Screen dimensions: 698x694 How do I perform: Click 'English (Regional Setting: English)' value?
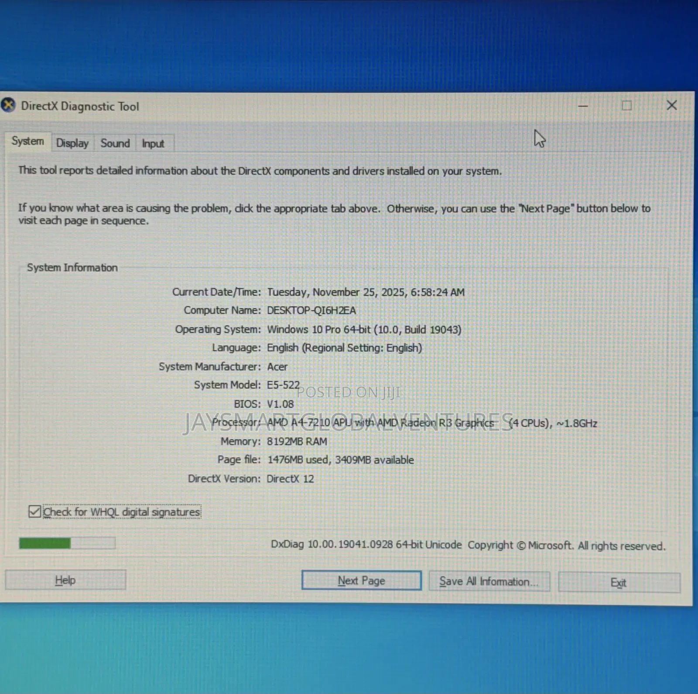click(x=345, y=348)
